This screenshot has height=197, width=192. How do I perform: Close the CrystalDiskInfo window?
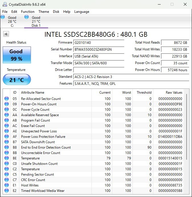tap(185, 4)
